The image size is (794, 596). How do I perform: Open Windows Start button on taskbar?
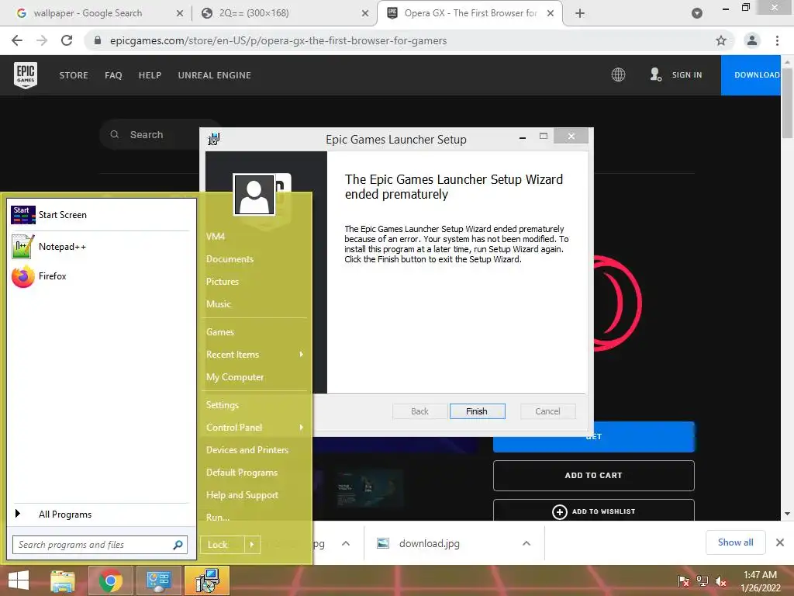(x=19, y=580)
